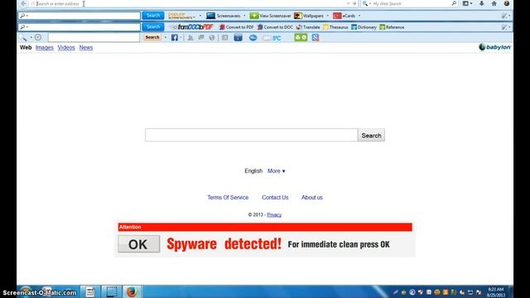Expand the eCards dropdown arrow

(x=359, y=16)
